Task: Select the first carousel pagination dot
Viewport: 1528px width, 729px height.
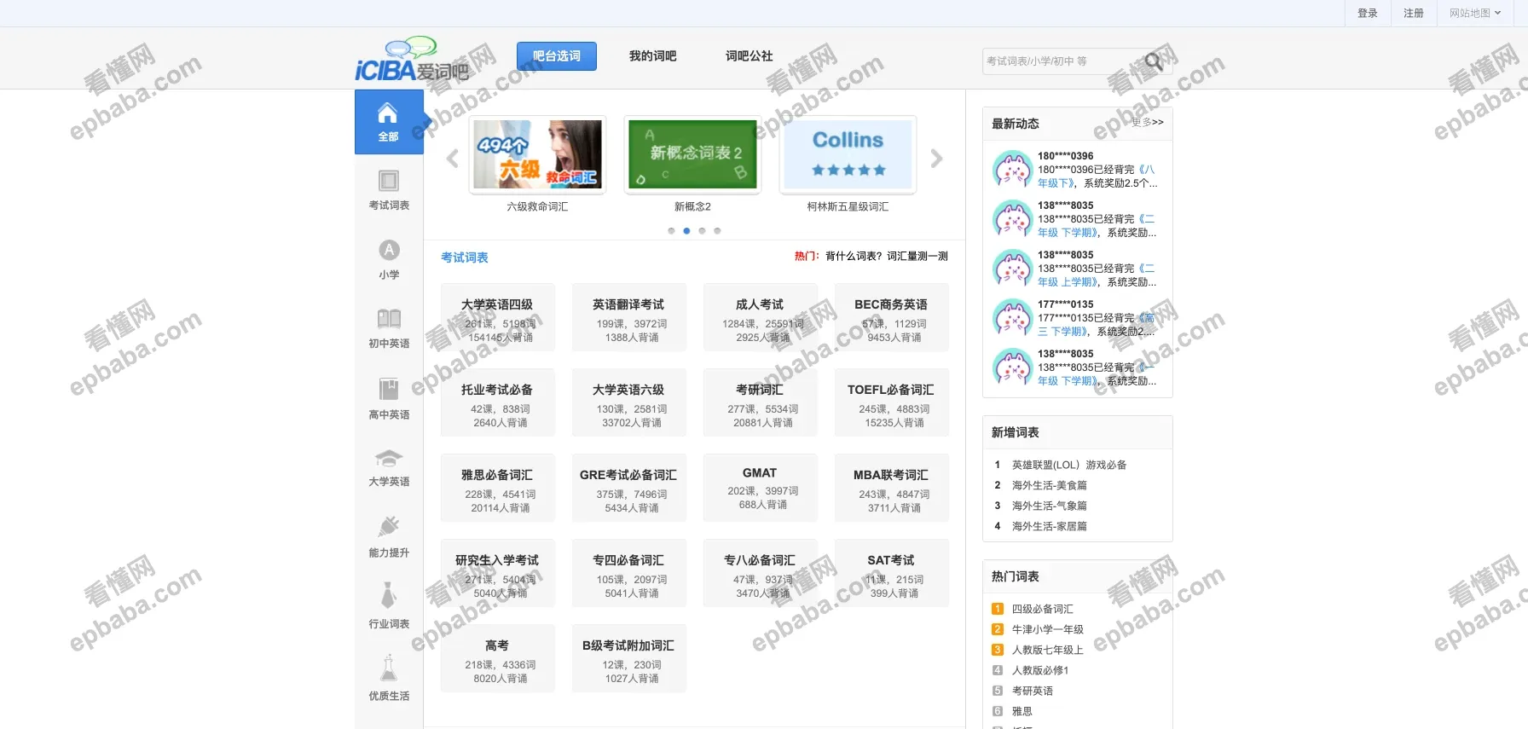Action: [671, 231]
